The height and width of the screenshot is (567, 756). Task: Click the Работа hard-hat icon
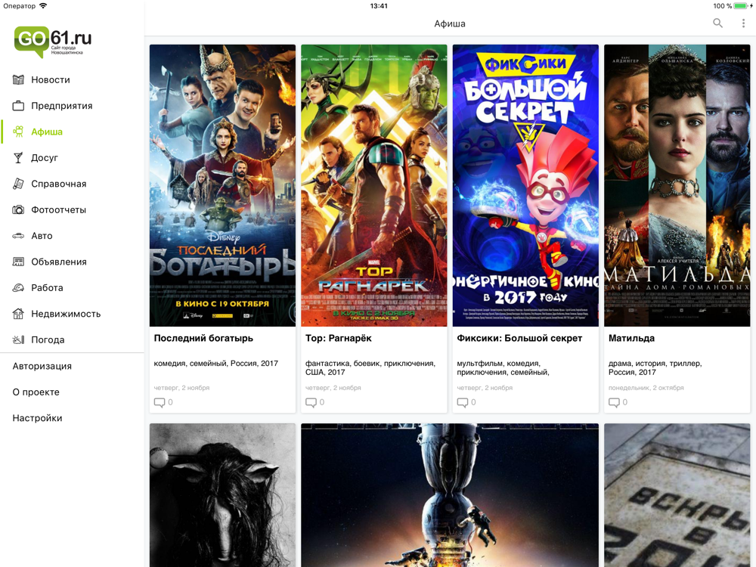18,288
